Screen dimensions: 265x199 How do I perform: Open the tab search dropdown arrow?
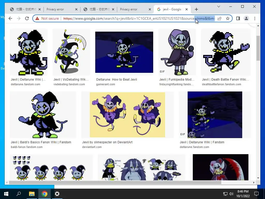pos(218,6)
